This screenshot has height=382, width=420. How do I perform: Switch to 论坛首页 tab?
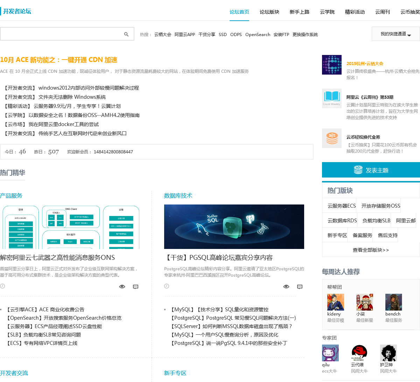[239, 12]
